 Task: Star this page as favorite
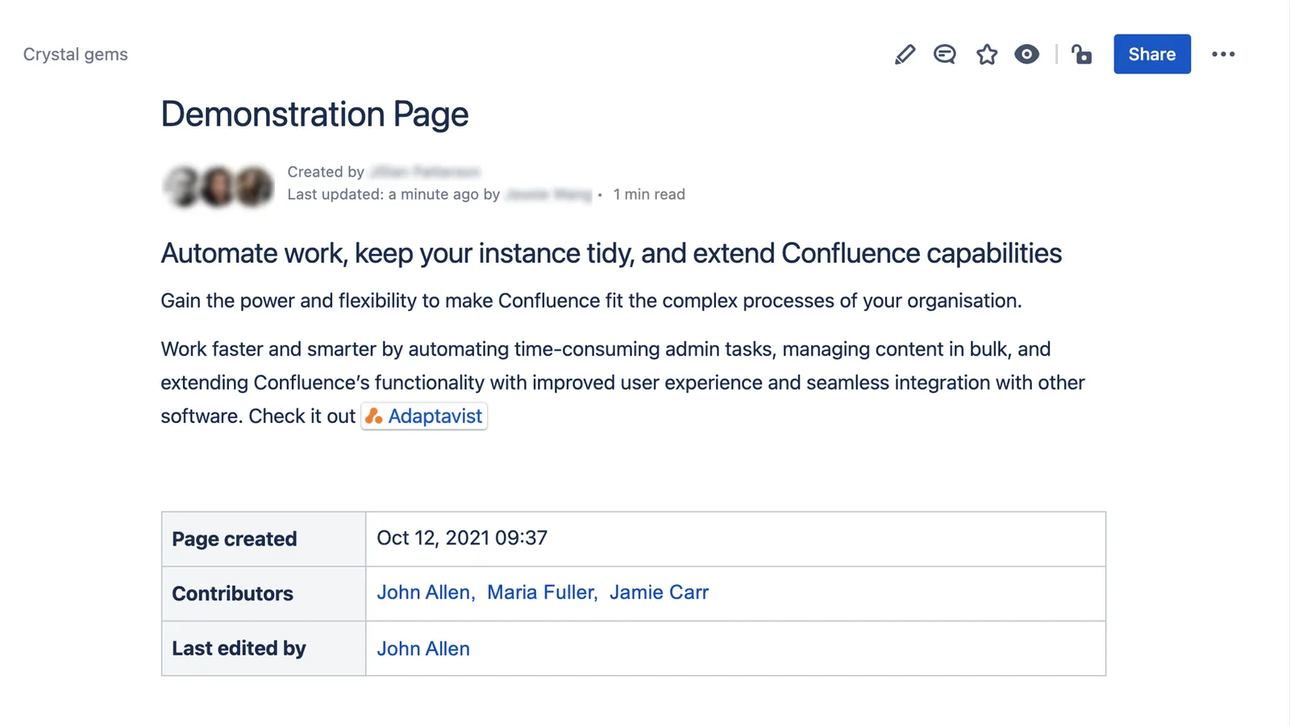(x=987, y=54)
